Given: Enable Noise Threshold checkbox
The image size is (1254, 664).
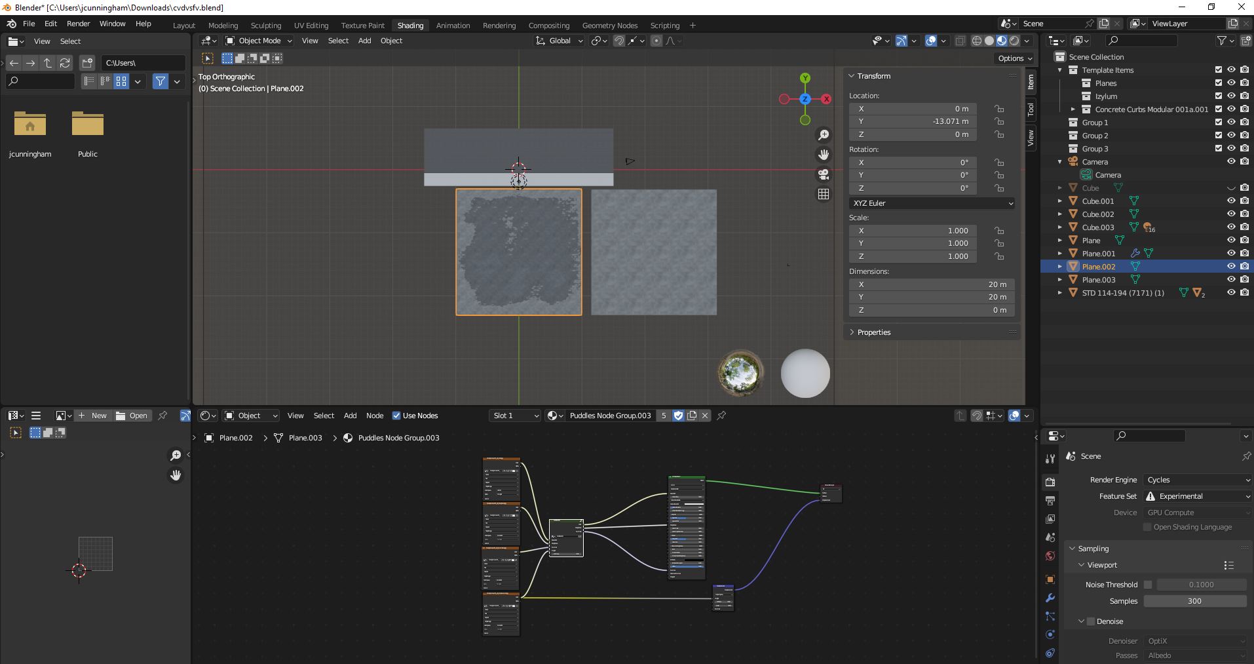Looking at the screenshot, I should point(1148,585).
